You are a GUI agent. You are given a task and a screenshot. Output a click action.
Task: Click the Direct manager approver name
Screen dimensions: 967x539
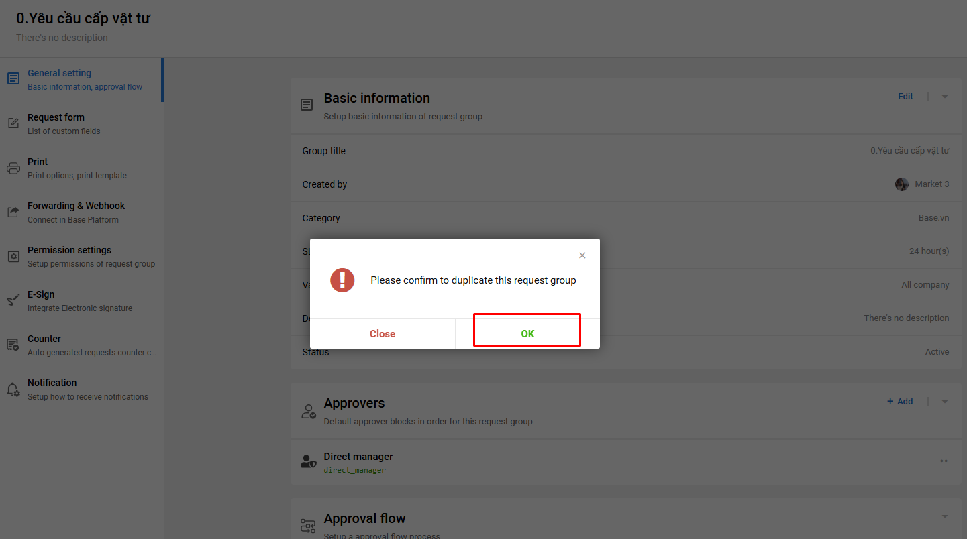[358, 457]
